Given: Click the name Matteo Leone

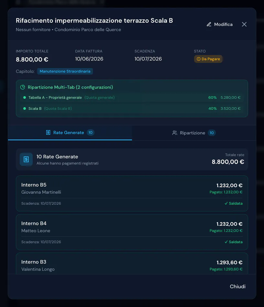Looking at the screenshot, I should pos(36,231).
